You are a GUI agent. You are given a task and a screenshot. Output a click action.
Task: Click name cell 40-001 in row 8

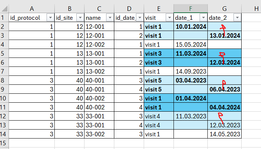[x=99, y=80]
